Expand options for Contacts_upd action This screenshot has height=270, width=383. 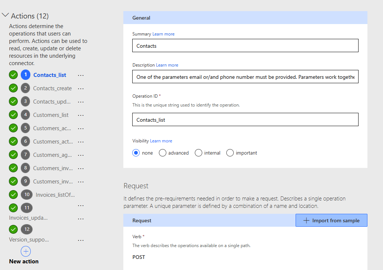(x=81, y=101)
